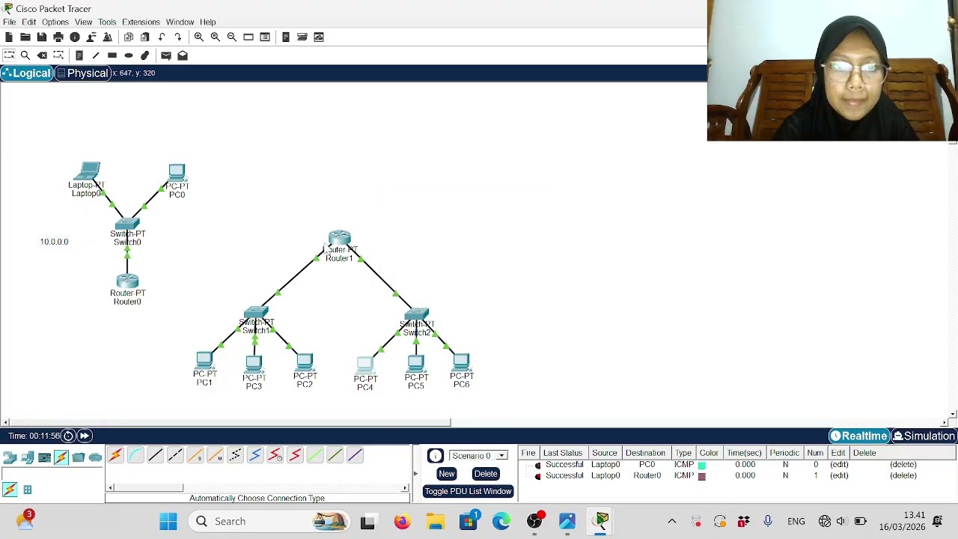
Task: Add a Simple PDU with closed envelope icon
Action: click(166, 55)
